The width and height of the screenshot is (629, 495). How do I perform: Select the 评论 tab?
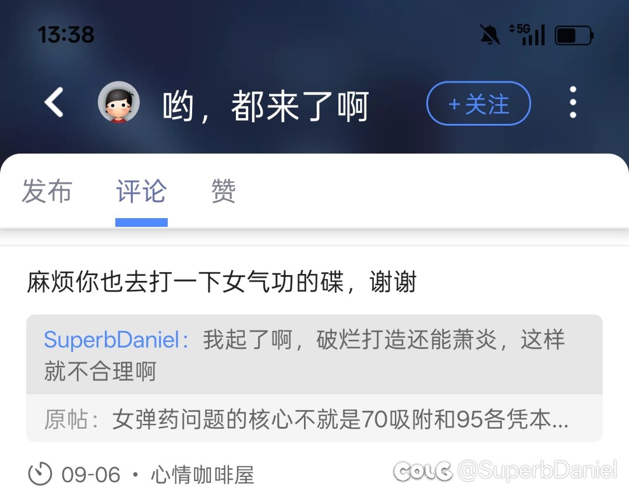point(141,191)
